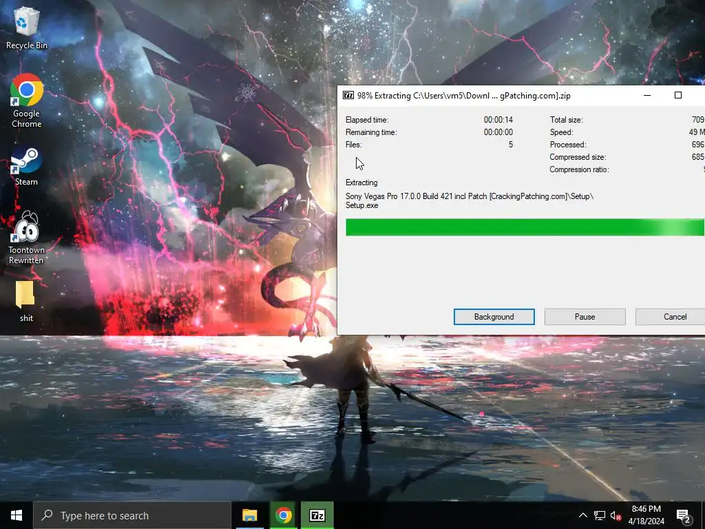Open the Recycle Bin desktop icon
Viewport: 705px width, 529px height.
[x=27, y=28]
